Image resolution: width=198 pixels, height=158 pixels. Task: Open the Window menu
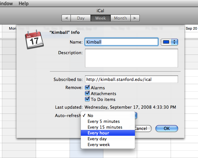click(x=6, y=4)
